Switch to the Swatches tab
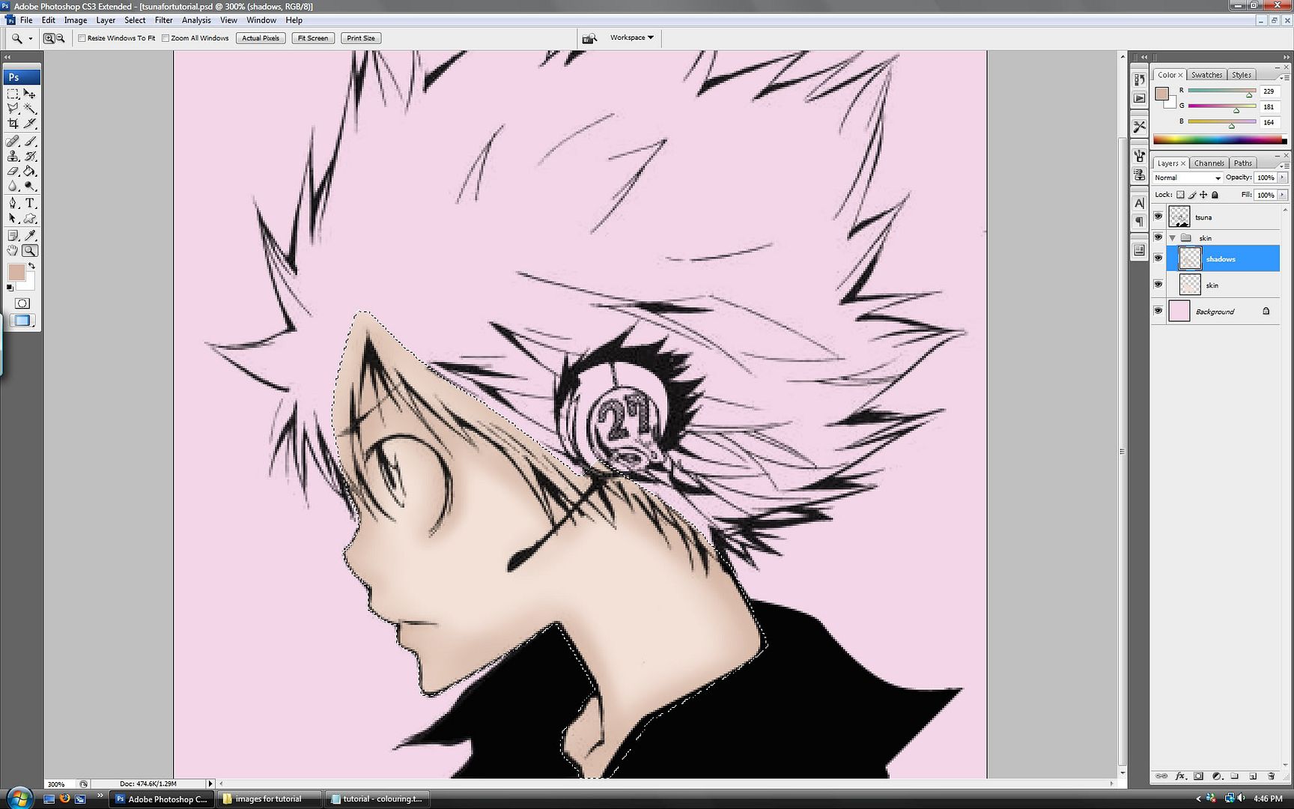The width and height of the screenshot is (1294, 809). [1206, 75]
